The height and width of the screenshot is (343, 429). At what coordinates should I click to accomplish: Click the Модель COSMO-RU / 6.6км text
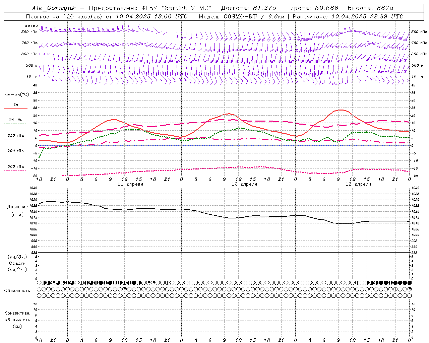241,16
